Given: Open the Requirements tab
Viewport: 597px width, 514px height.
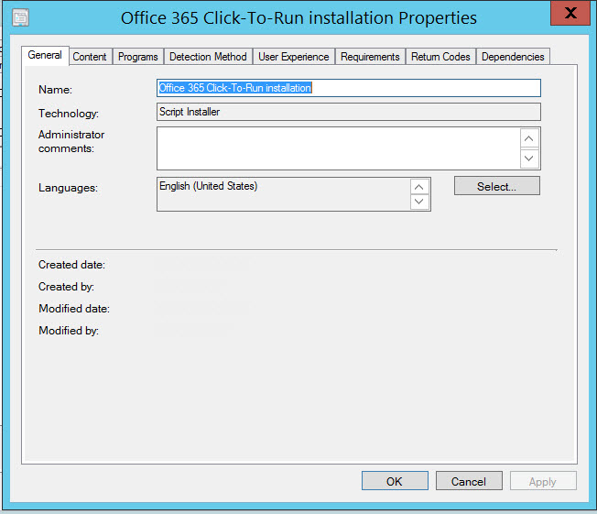Looking at the screenshot, I should [x=370, y=57].
